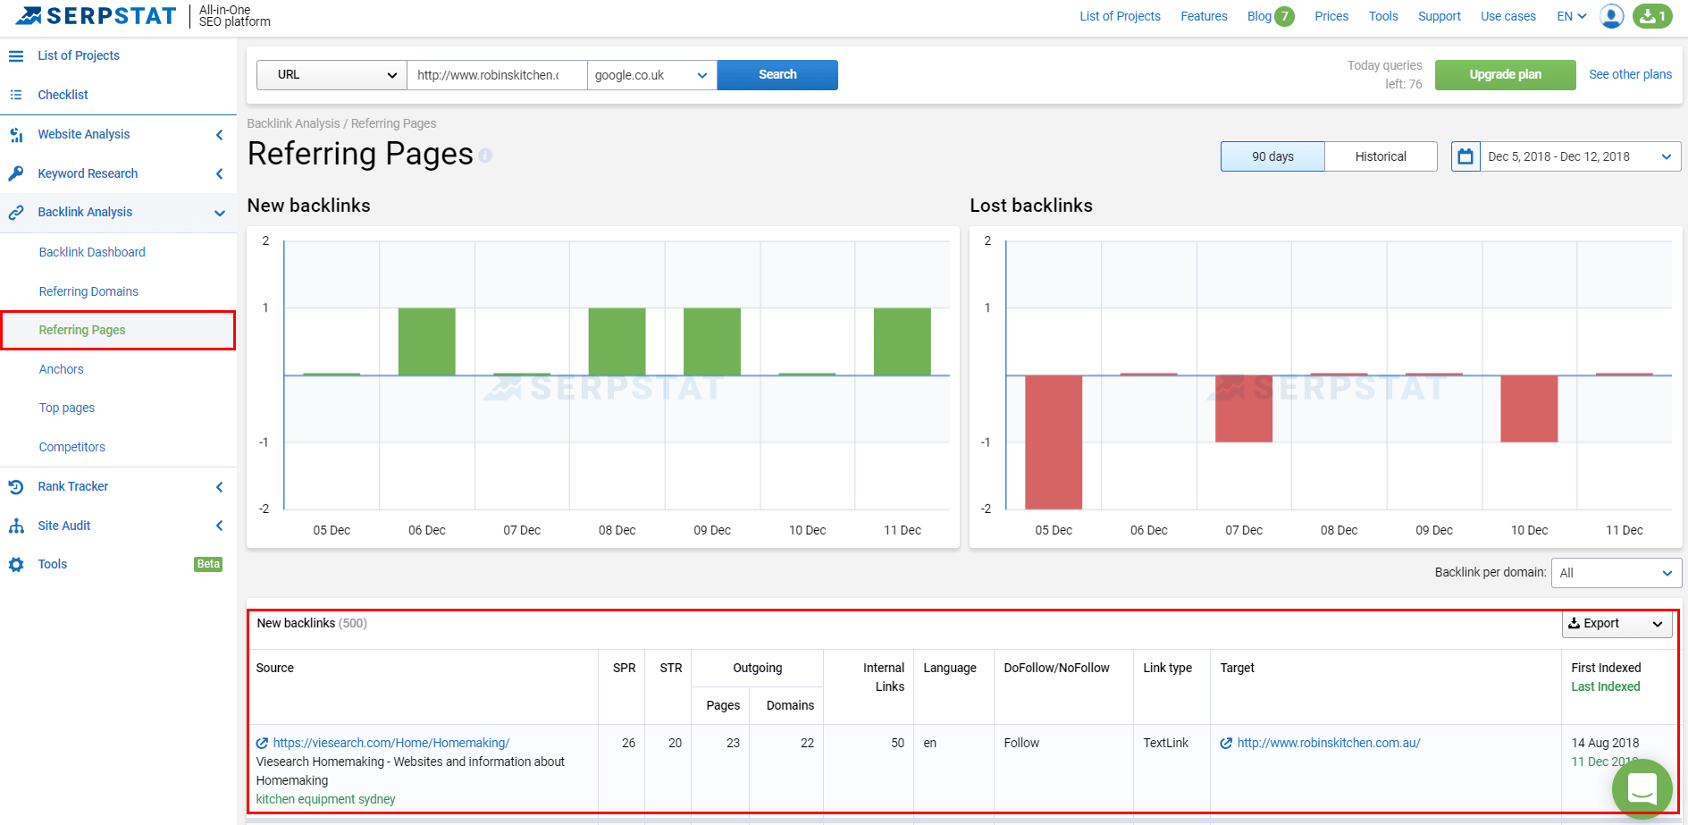The image size is (1688, 825).
Task: Click the Rank Tracker history icon
Action: (x=16, y=486)
